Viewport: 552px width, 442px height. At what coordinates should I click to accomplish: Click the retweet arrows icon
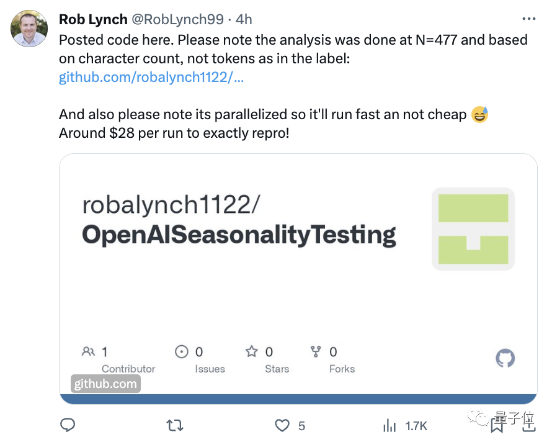tap(175, 425)
